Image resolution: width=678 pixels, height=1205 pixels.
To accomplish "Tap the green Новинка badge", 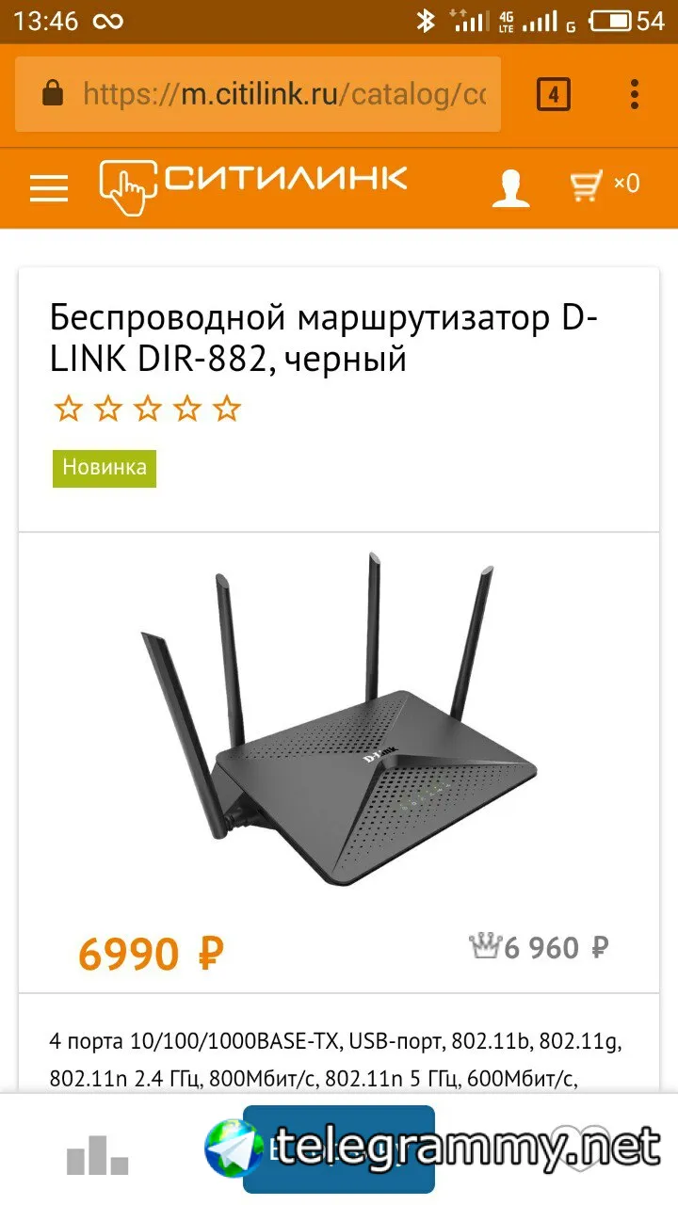I will pos(105,467).
